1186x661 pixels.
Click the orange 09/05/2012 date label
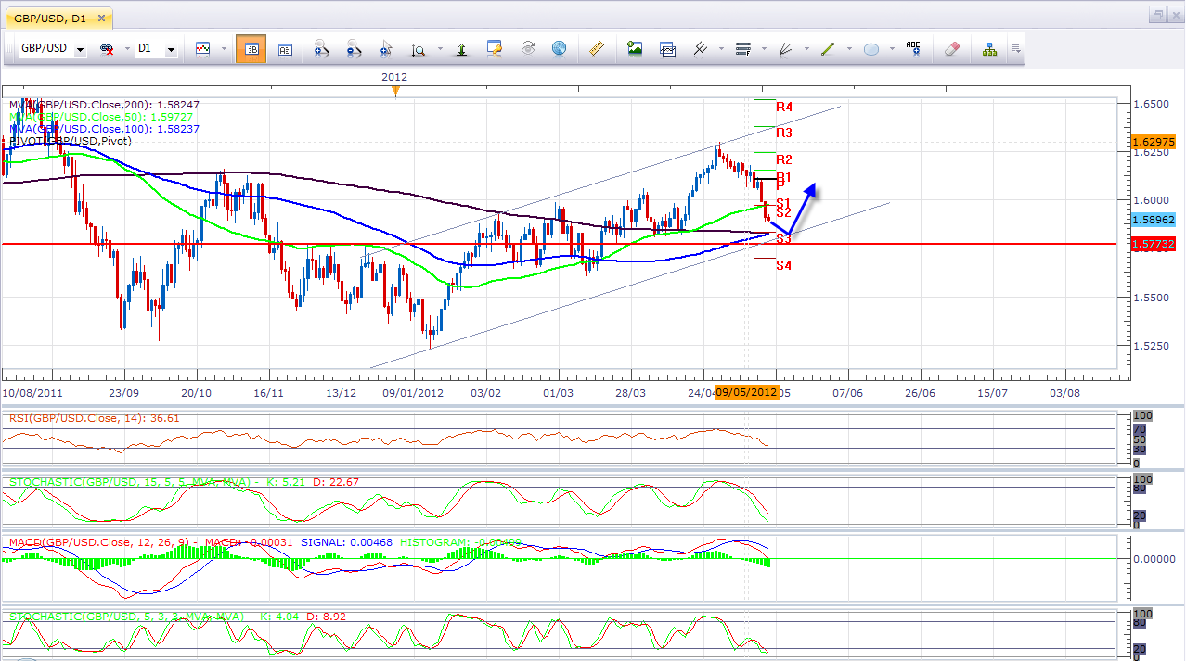[x=746, y=392]
